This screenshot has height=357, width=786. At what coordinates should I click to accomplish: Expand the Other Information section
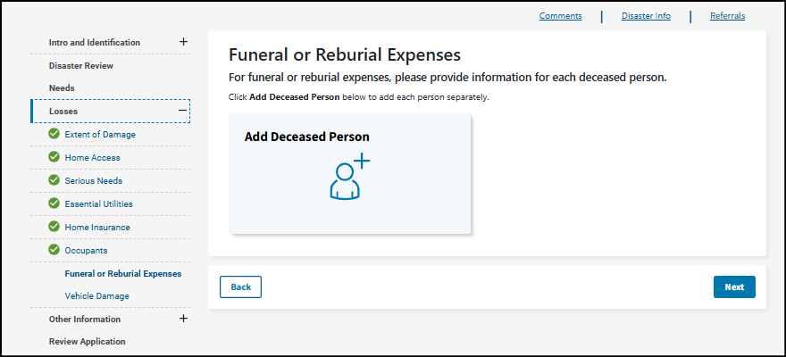click(x=183, y=319)
